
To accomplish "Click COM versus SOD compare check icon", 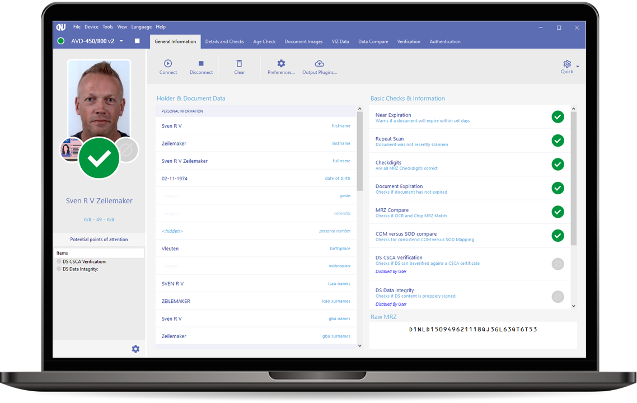I will pos(558,236).
